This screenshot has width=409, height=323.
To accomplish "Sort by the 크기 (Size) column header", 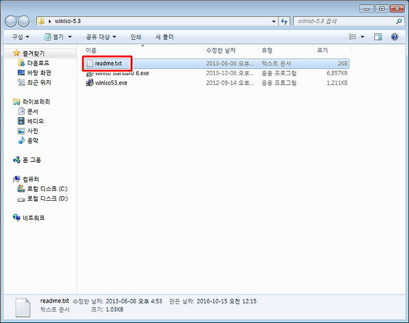I will pyautogui.click(x=322, y=50).
